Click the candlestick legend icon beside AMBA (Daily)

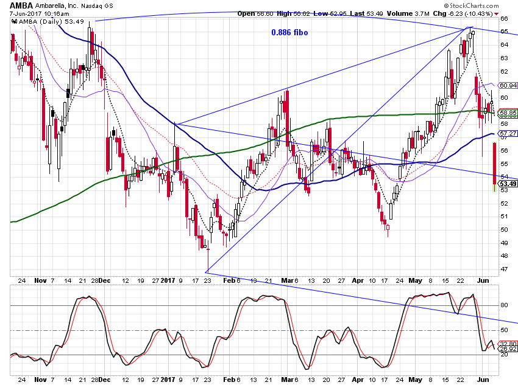click(x=14, y=21)
